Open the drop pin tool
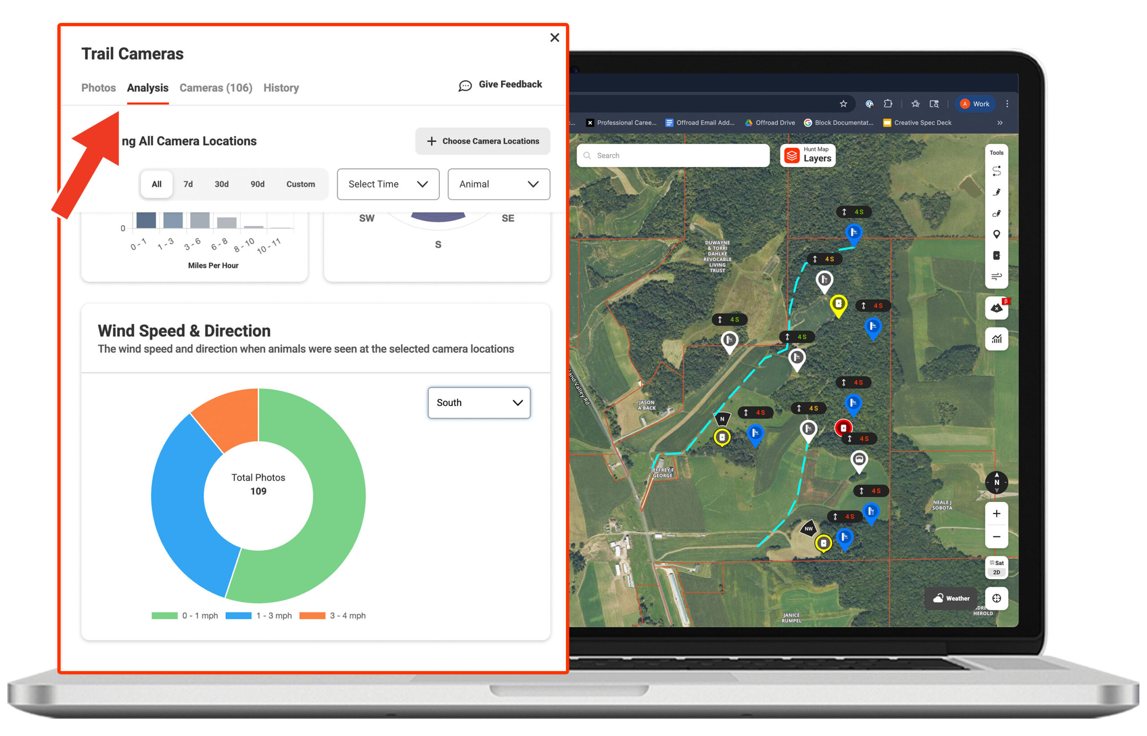Image resolution: width=1147 pixels, height=736 pixels. point(997,234)
